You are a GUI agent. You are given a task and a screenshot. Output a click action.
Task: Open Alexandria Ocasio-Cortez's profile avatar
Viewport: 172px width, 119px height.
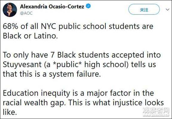10,10
